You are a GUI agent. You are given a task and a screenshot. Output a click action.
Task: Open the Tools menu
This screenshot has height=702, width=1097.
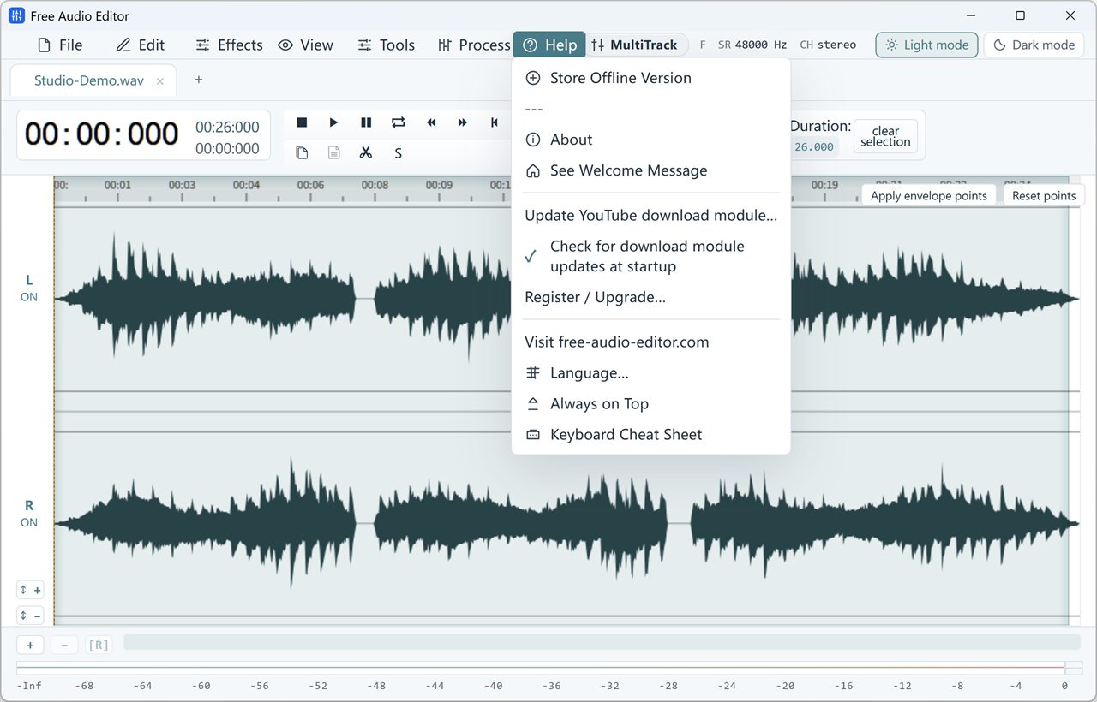[x=387, y=45]
